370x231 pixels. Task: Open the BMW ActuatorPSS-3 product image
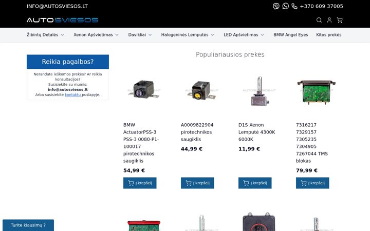(144, 90)
